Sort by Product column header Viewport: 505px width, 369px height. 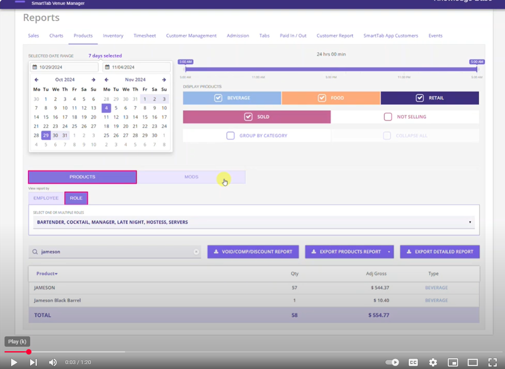(47, 274)
